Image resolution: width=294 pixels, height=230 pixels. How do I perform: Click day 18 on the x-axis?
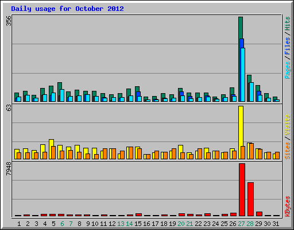pyautogui.click(x=164, y=224)
